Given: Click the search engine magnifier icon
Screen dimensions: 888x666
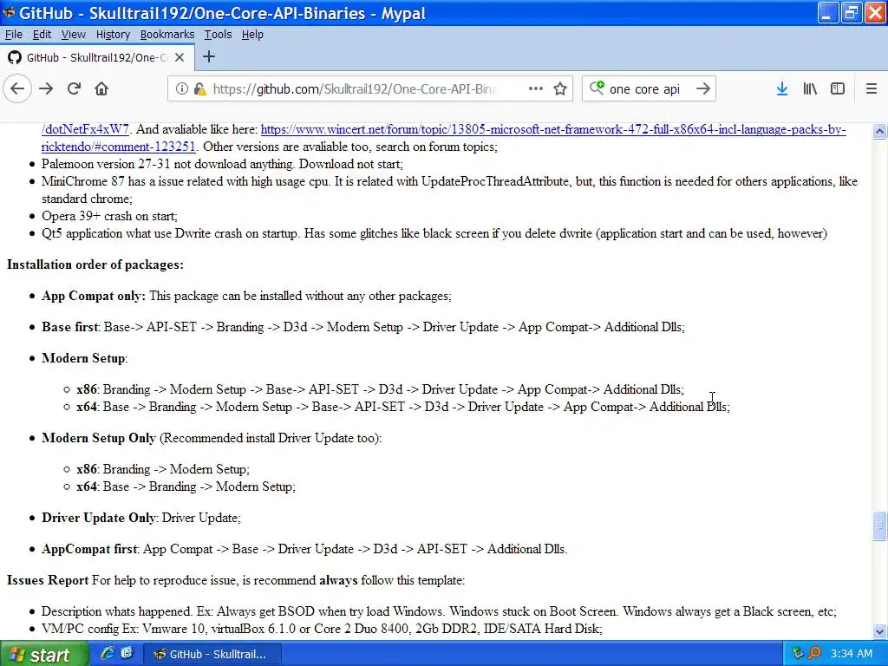Looking at the screenshot, I should (x=597, y=88).
